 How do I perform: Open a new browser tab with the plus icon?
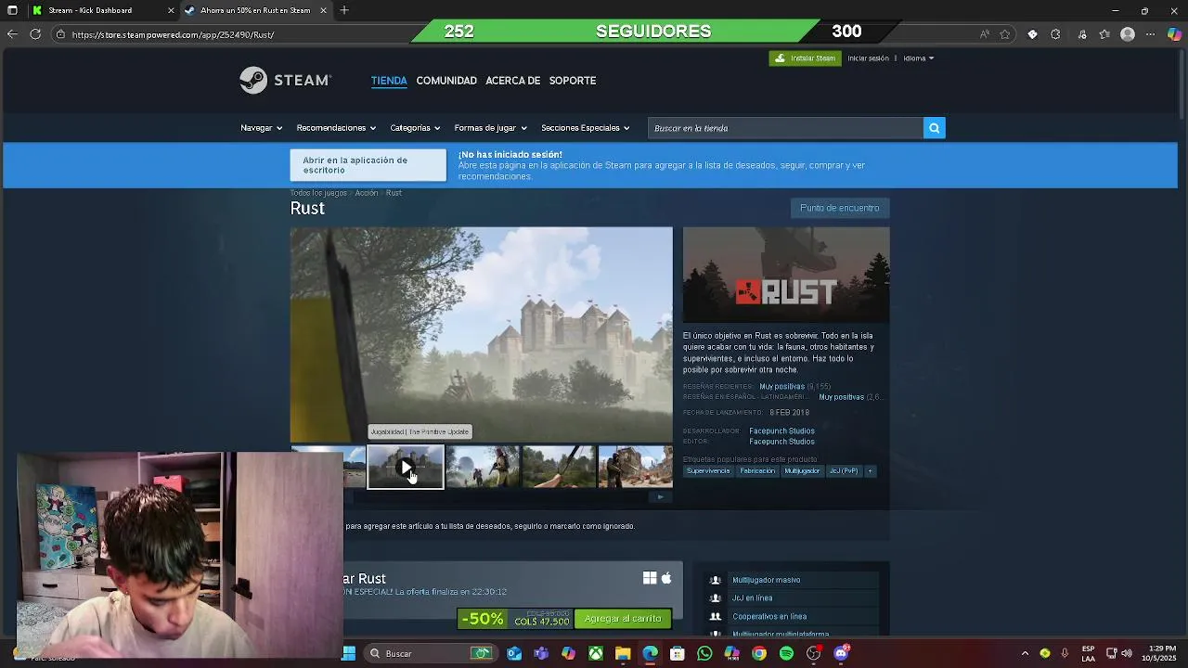(x=344, y=10)
